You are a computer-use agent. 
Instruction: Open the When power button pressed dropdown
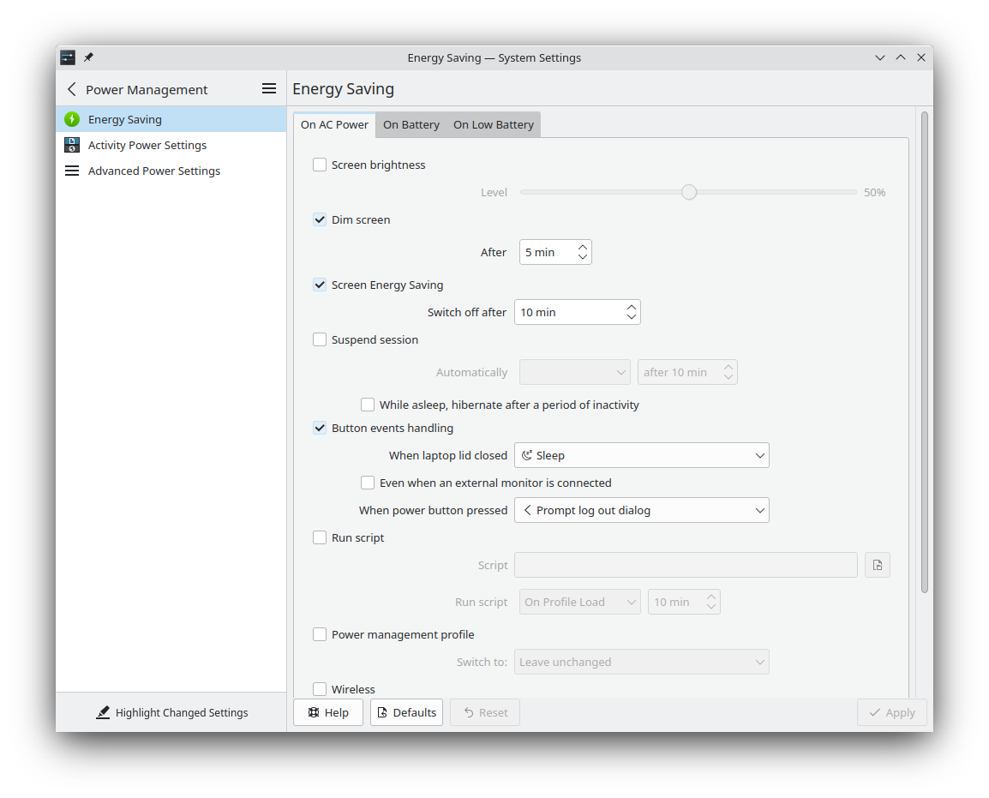[641, 510]
